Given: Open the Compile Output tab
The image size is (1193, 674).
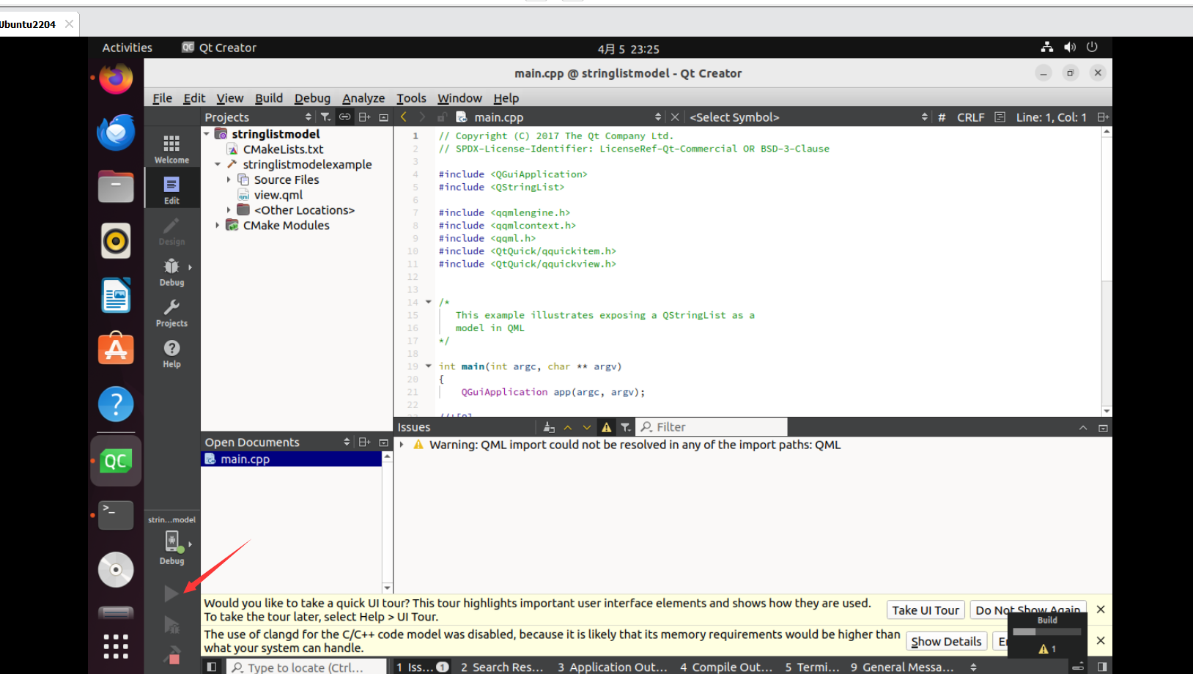Looking at the screenshot, I should point(726,667).
